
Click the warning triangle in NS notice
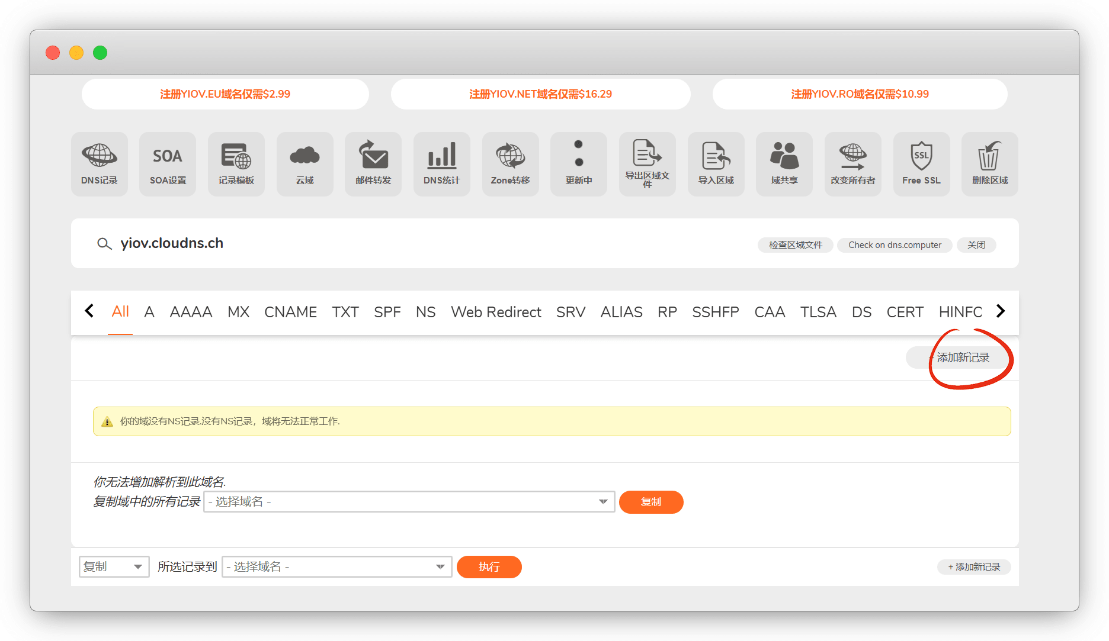[107, 421]
